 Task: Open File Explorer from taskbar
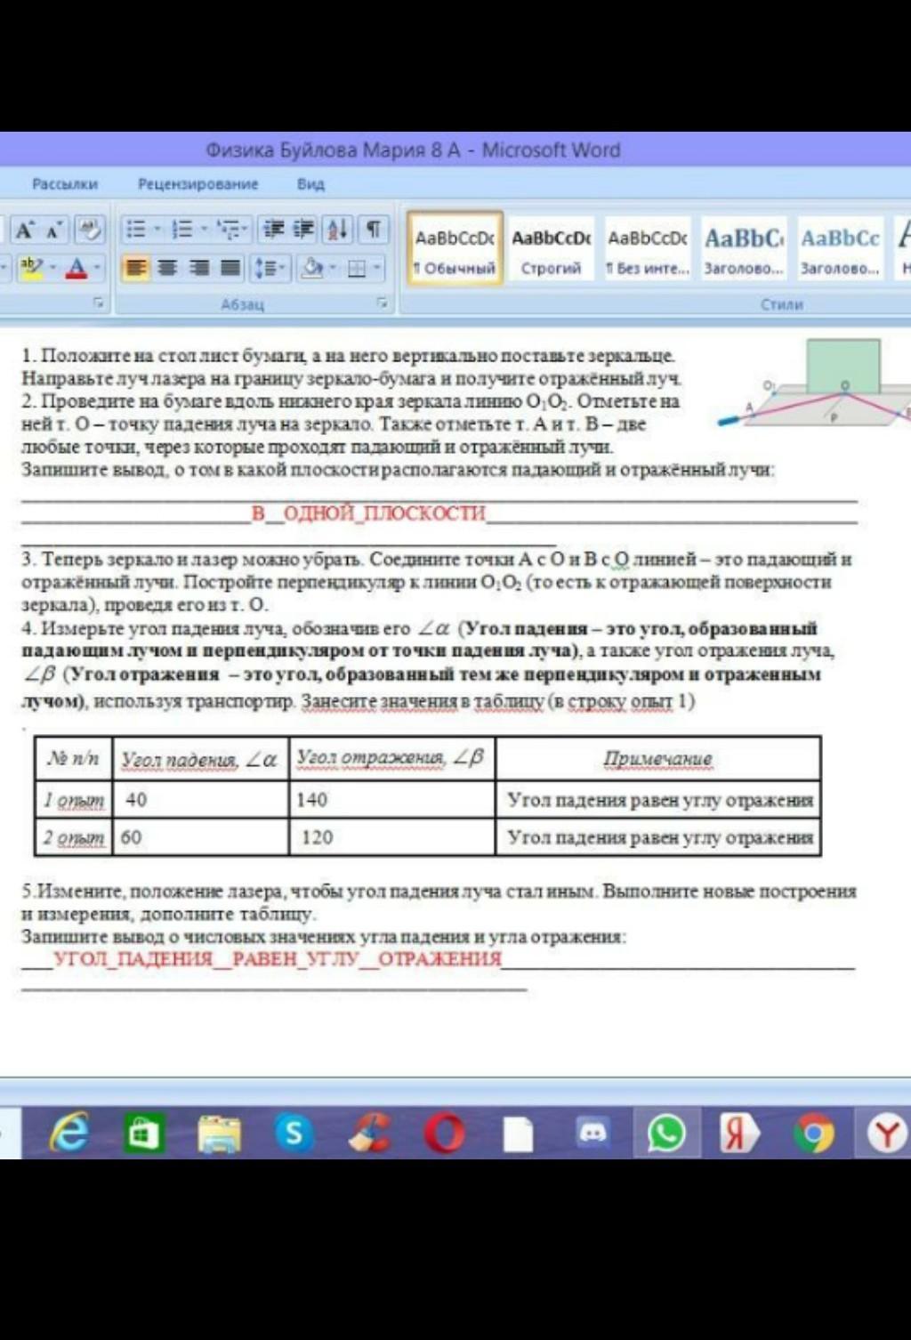pyautogui.click(x=219, y=1134)
